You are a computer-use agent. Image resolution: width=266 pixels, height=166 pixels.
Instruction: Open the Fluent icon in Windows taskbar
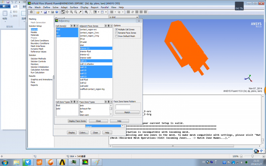85,162
